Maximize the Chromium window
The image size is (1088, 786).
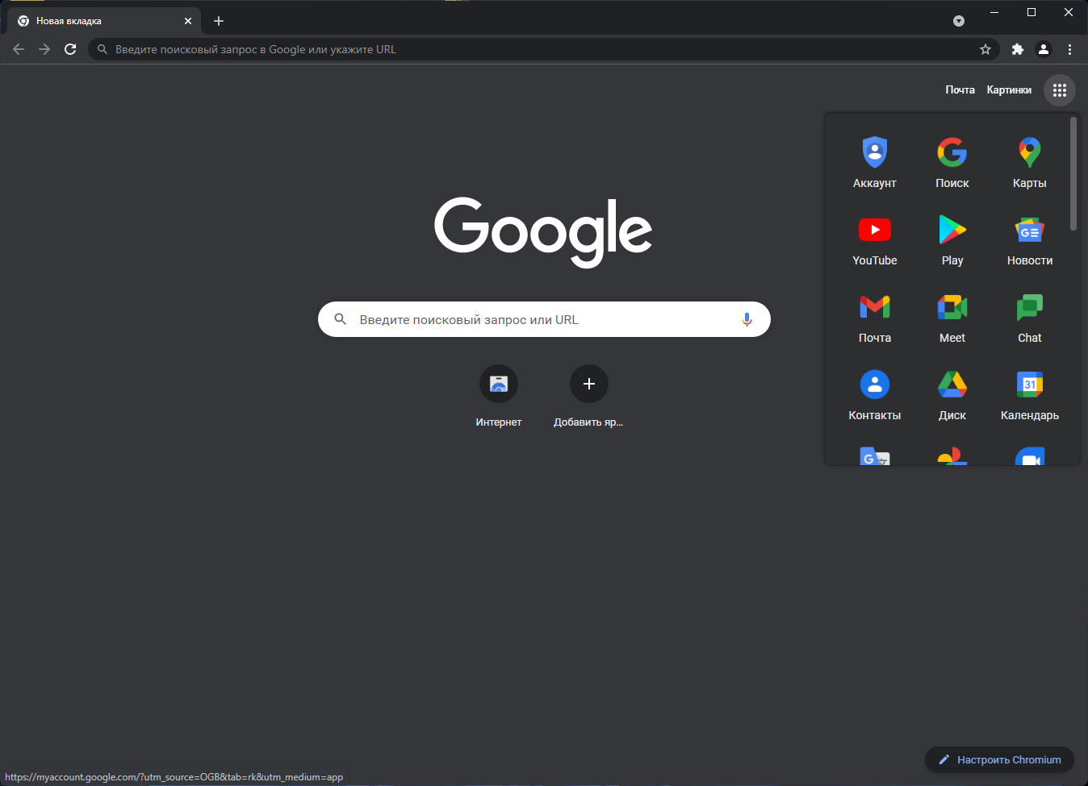pyautogui.click(x=1032, y=12)
